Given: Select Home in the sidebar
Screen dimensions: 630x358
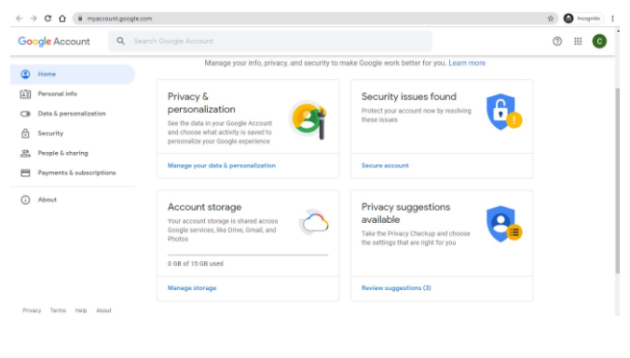Looking at the screenshot, I should (x=73, y=74).
